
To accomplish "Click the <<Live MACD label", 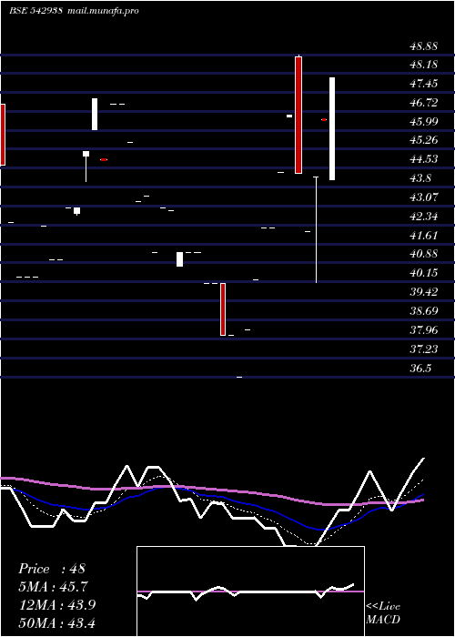I will tap(383, 612).
